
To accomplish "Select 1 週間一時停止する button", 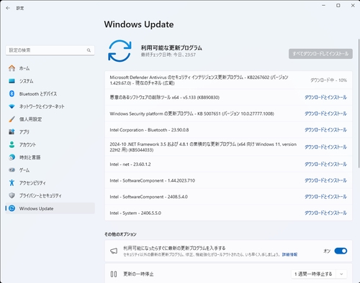I will point(313,274).
